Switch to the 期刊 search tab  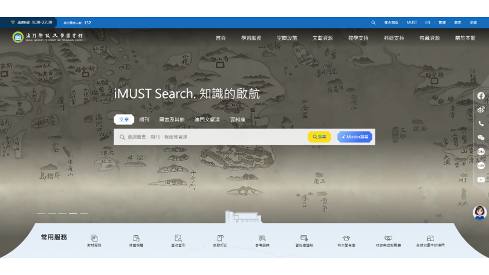pyautogui.click(x=144, y=120)
